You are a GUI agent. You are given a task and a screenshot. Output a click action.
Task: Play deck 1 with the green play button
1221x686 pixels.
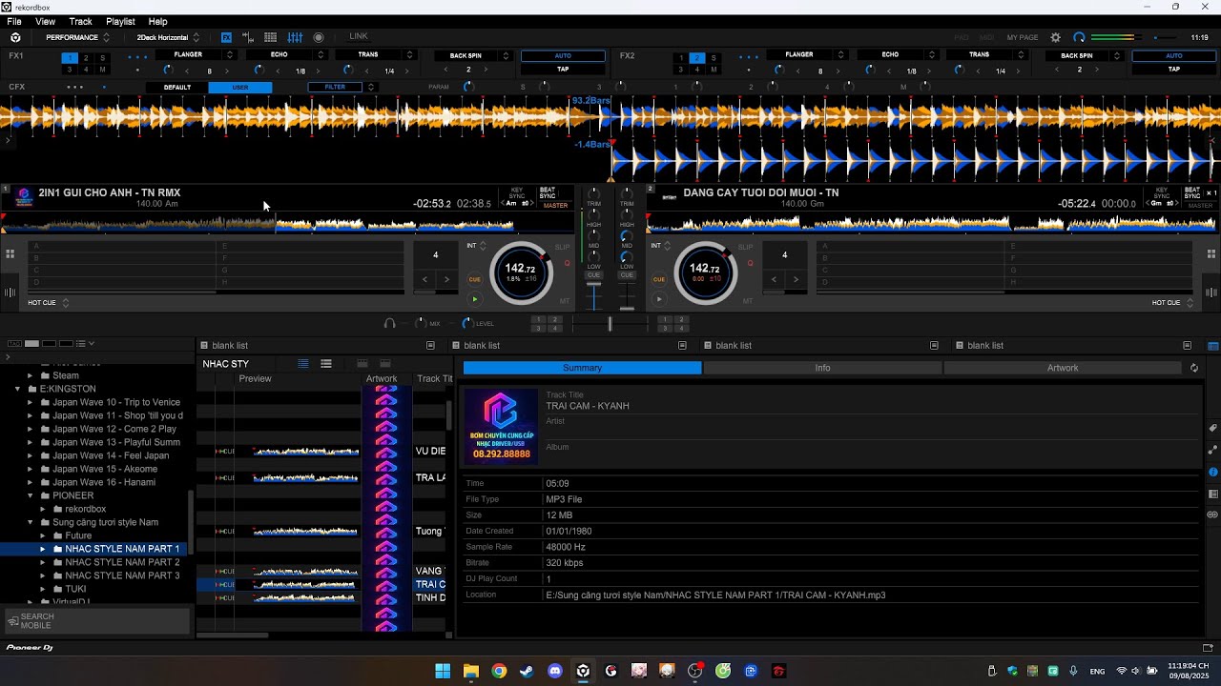pyautogui.click(x=474, y=299)
